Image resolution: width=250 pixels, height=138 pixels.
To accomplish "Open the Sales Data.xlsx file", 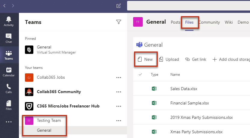I will click(x=184, y=89).
